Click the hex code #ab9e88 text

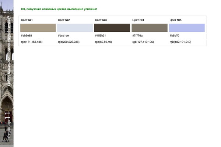pos(27,35)
